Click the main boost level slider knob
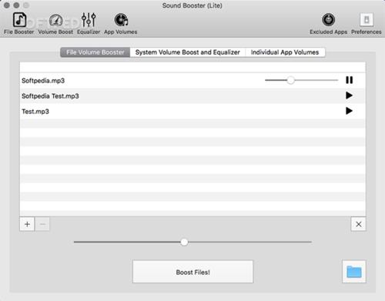This screenshot has height=301, width=385. point(184,242)
